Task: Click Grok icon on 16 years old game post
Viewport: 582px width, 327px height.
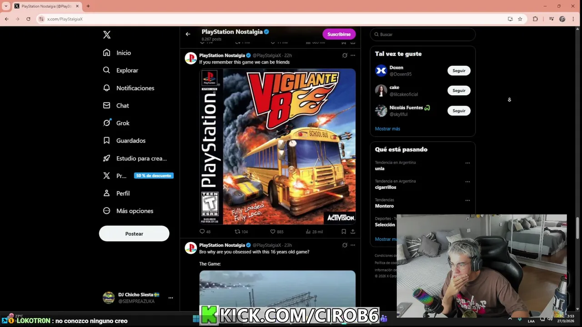Action: (x=345, y=245)
